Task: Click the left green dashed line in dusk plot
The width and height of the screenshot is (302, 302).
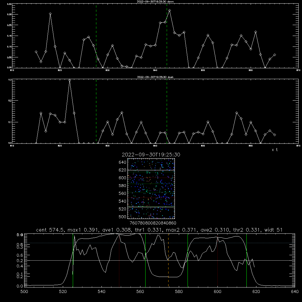Action: pyautogui.click(x=96, y=111)
